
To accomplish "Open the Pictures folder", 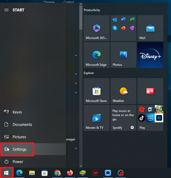I will coord(33,137).
